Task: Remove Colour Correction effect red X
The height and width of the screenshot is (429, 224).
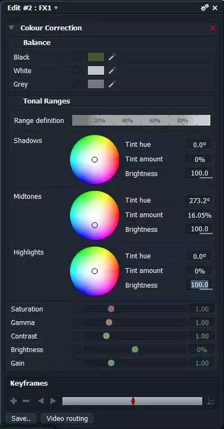Action: coord(213,28)
